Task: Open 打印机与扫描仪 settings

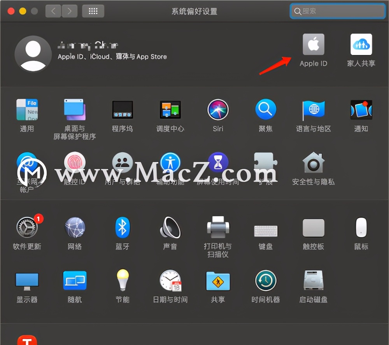Action: pyautogui.click(x=218, y=228)
